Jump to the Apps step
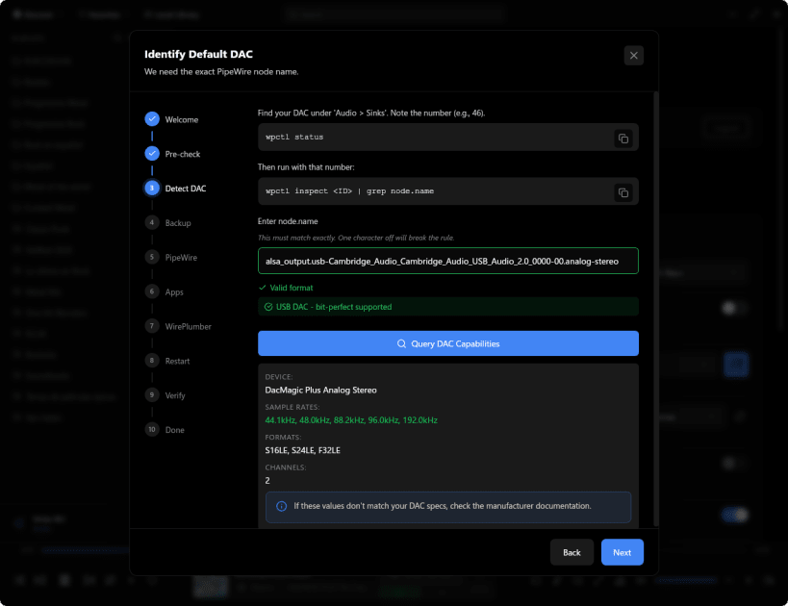 point(165,291)
